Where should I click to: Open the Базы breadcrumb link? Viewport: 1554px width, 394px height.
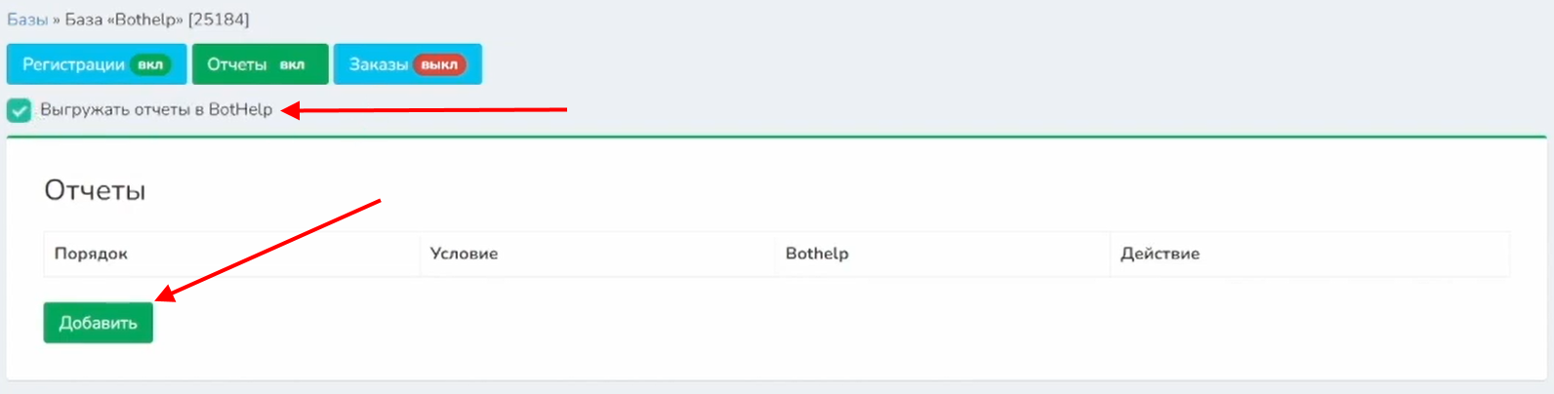tap(27, 20)
